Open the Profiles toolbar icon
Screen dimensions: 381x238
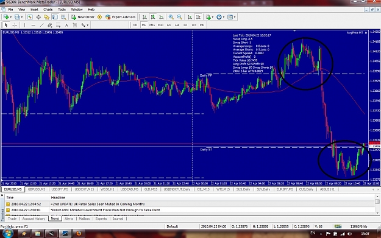click(17, 17)
